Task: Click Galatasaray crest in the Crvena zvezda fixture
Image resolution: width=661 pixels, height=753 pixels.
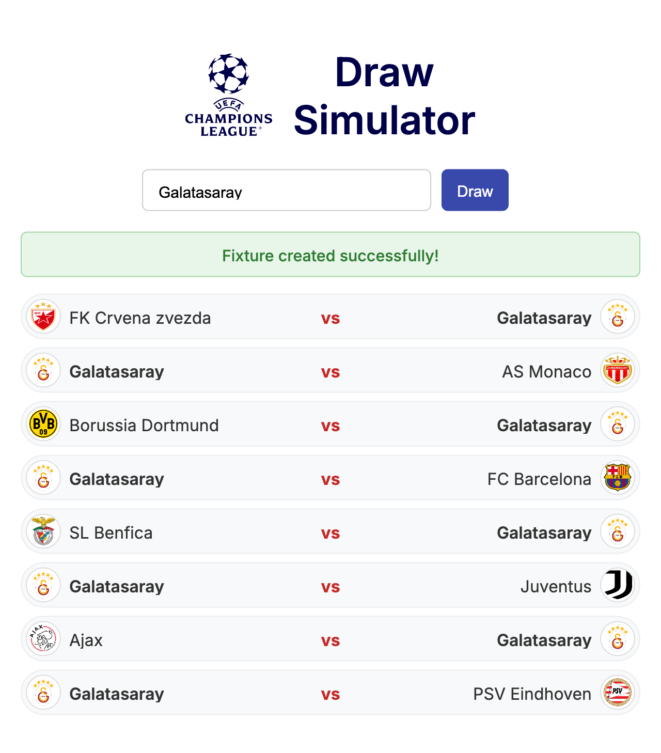Action: (618, 317)
